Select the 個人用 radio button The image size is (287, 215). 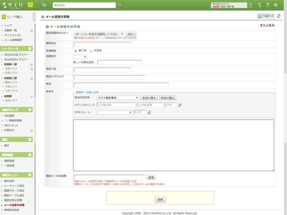click(x=75, y=51)
